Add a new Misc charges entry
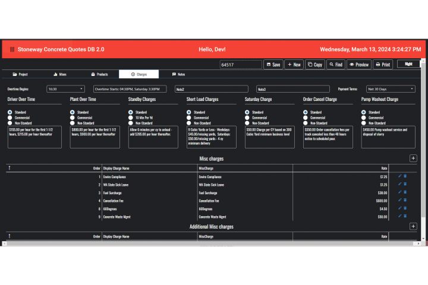 coord(413,159)
